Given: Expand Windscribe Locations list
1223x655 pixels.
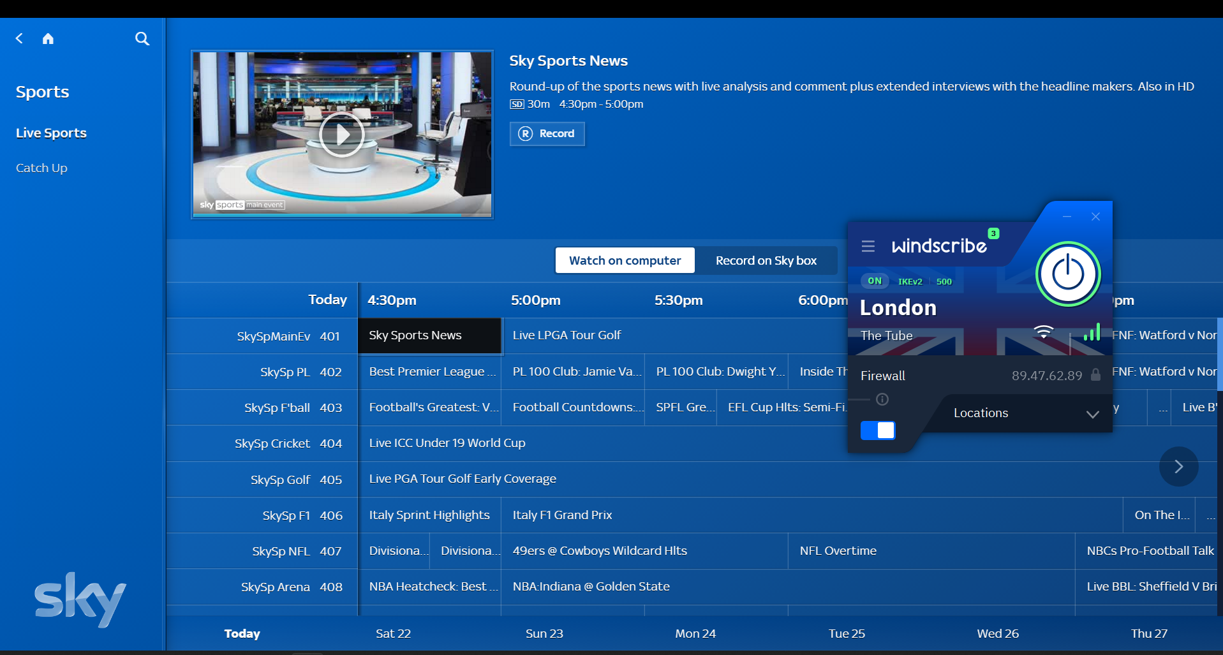Looking at the screenshot, I should click(x=1026, y=413).
